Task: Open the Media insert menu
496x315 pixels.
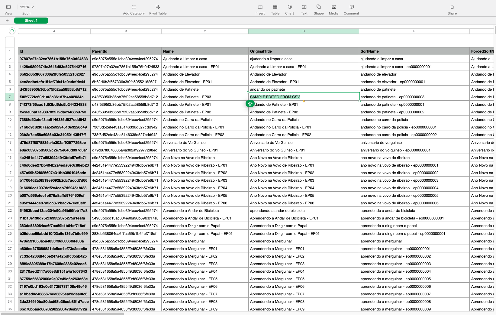Action: (x=333, y=7)
